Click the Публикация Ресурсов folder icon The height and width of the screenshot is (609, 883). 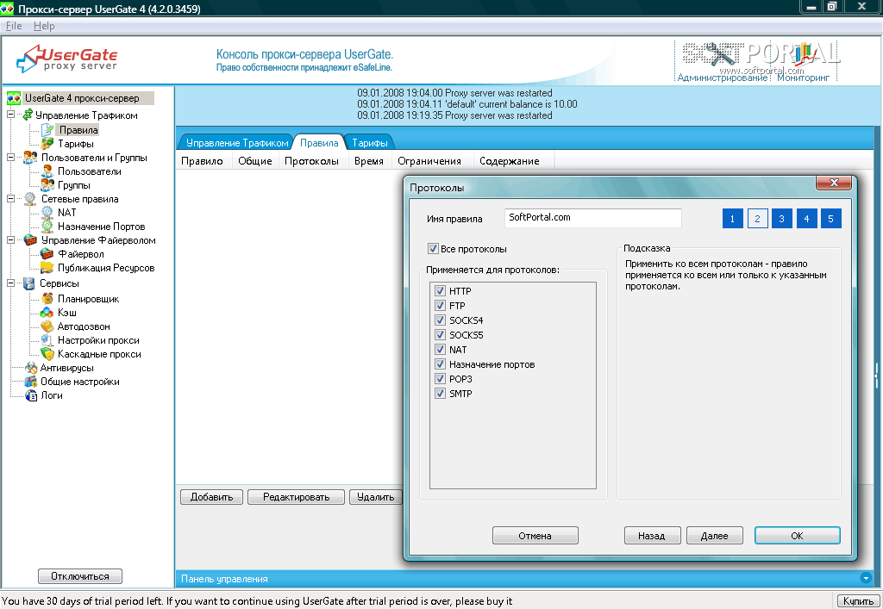(47, 268)
